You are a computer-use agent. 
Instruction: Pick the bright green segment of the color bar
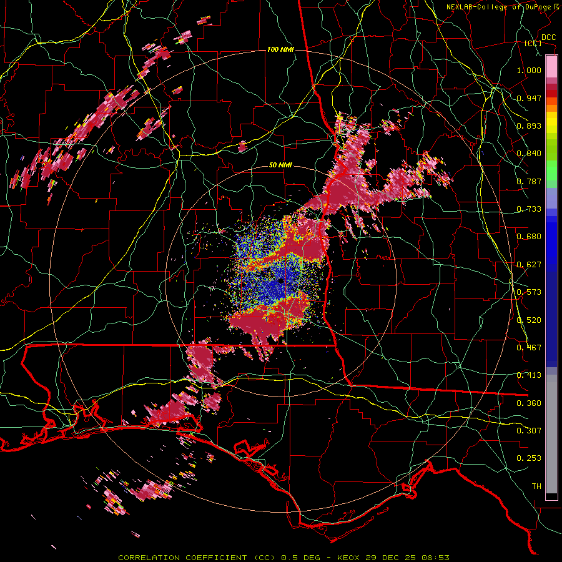(551, 170)
